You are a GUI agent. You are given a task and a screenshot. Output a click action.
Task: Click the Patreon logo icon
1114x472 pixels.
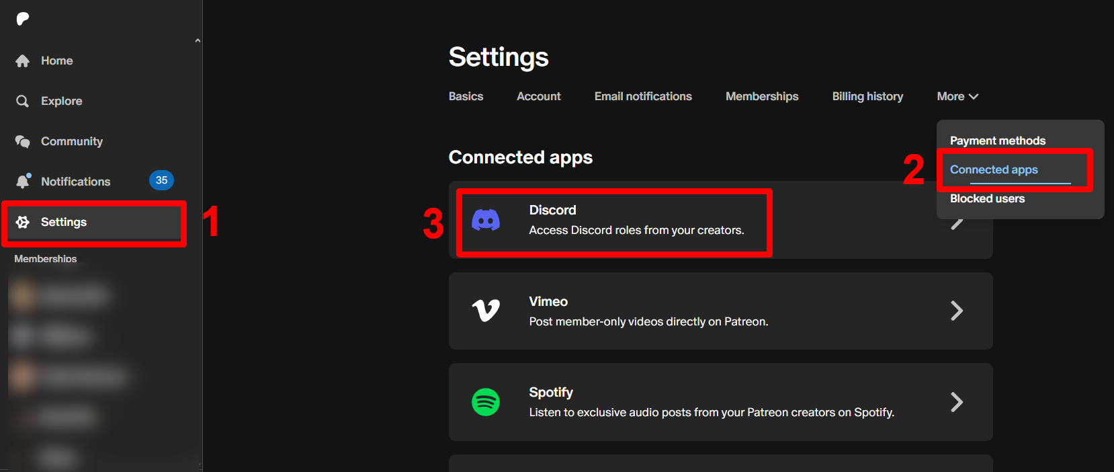[x=23, y=19]
